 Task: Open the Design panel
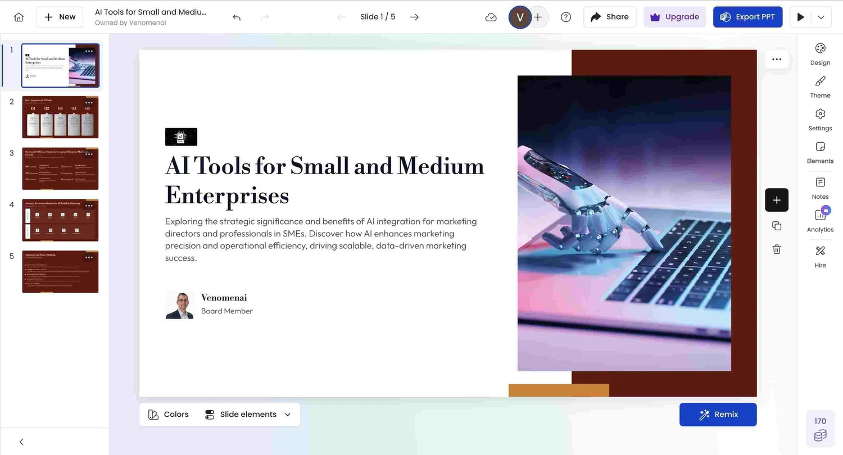(820, 54)
